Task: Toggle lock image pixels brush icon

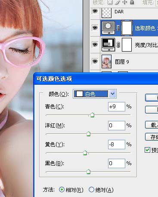Action: pyautogui.click(x=118, y=2)
